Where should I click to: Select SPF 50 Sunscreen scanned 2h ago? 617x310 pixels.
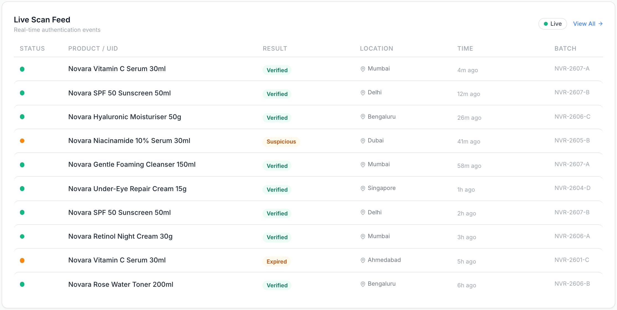click(120, 212)
